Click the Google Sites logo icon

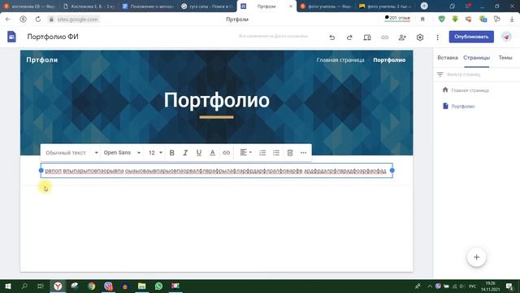point(11,37)
